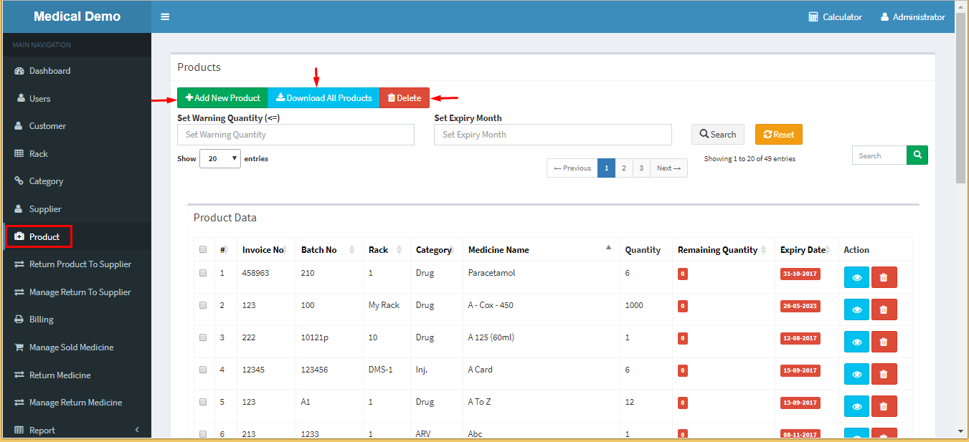The height and width of the screenshot is (442, 969).
Task: Click Download All Products button
Action: tap(323, 98)
